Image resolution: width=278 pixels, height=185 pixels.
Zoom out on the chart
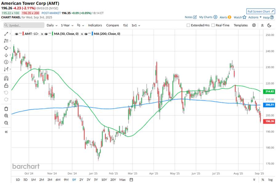pyautogui.click(x=6, y=123)
